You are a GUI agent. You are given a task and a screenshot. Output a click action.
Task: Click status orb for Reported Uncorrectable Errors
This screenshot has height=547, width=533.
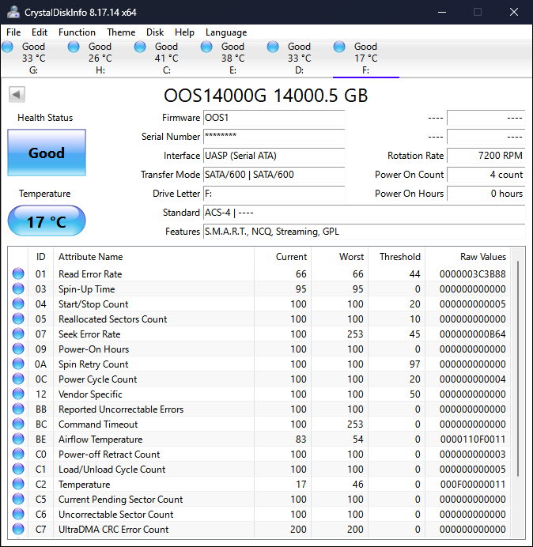[18, 409]
